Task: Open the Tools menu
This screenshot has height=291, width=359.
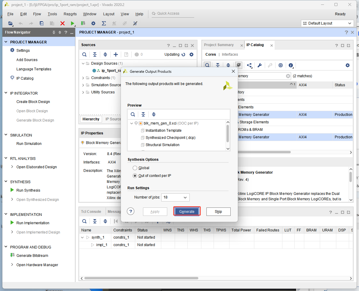Action: coord(52,14)
